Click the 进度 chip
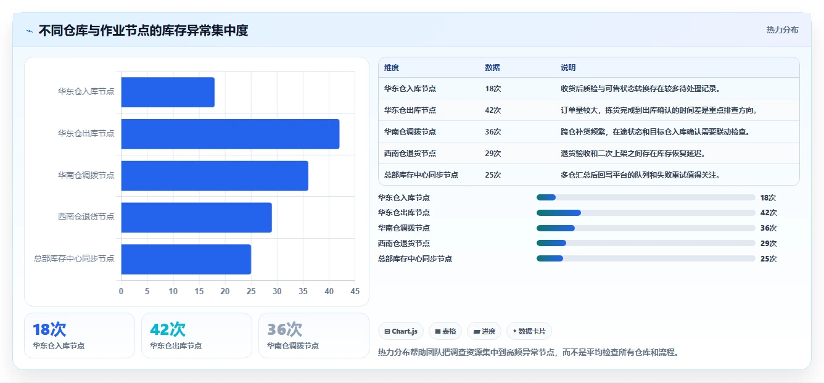The height and width of the screenshot is (383, 824). coord(484,331)
